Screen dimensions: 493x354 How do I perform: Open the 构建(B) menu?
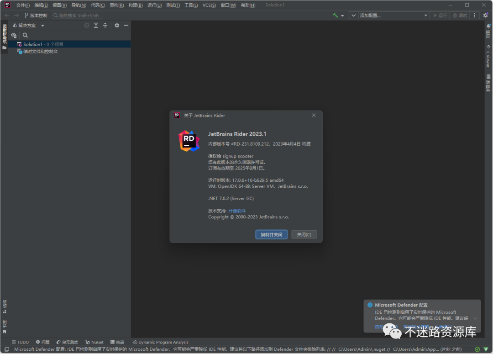(136, 5)
